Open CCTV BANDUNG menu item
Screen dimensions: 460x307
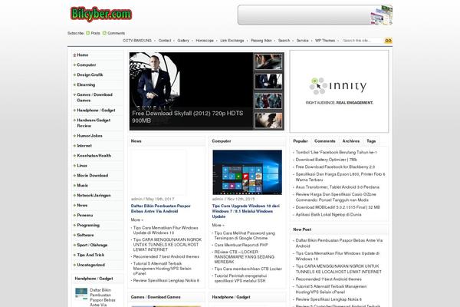(x=137, y=41)
